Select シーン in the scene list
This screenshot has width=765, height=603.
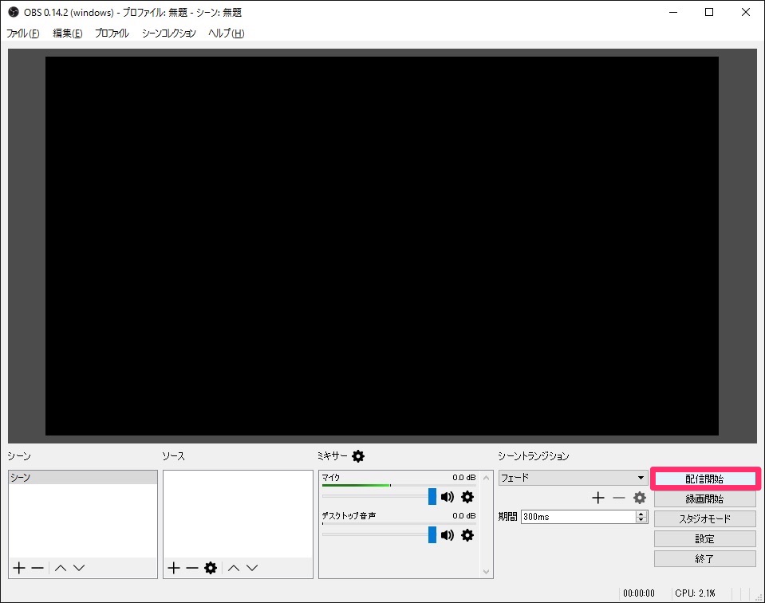[80, 476]
